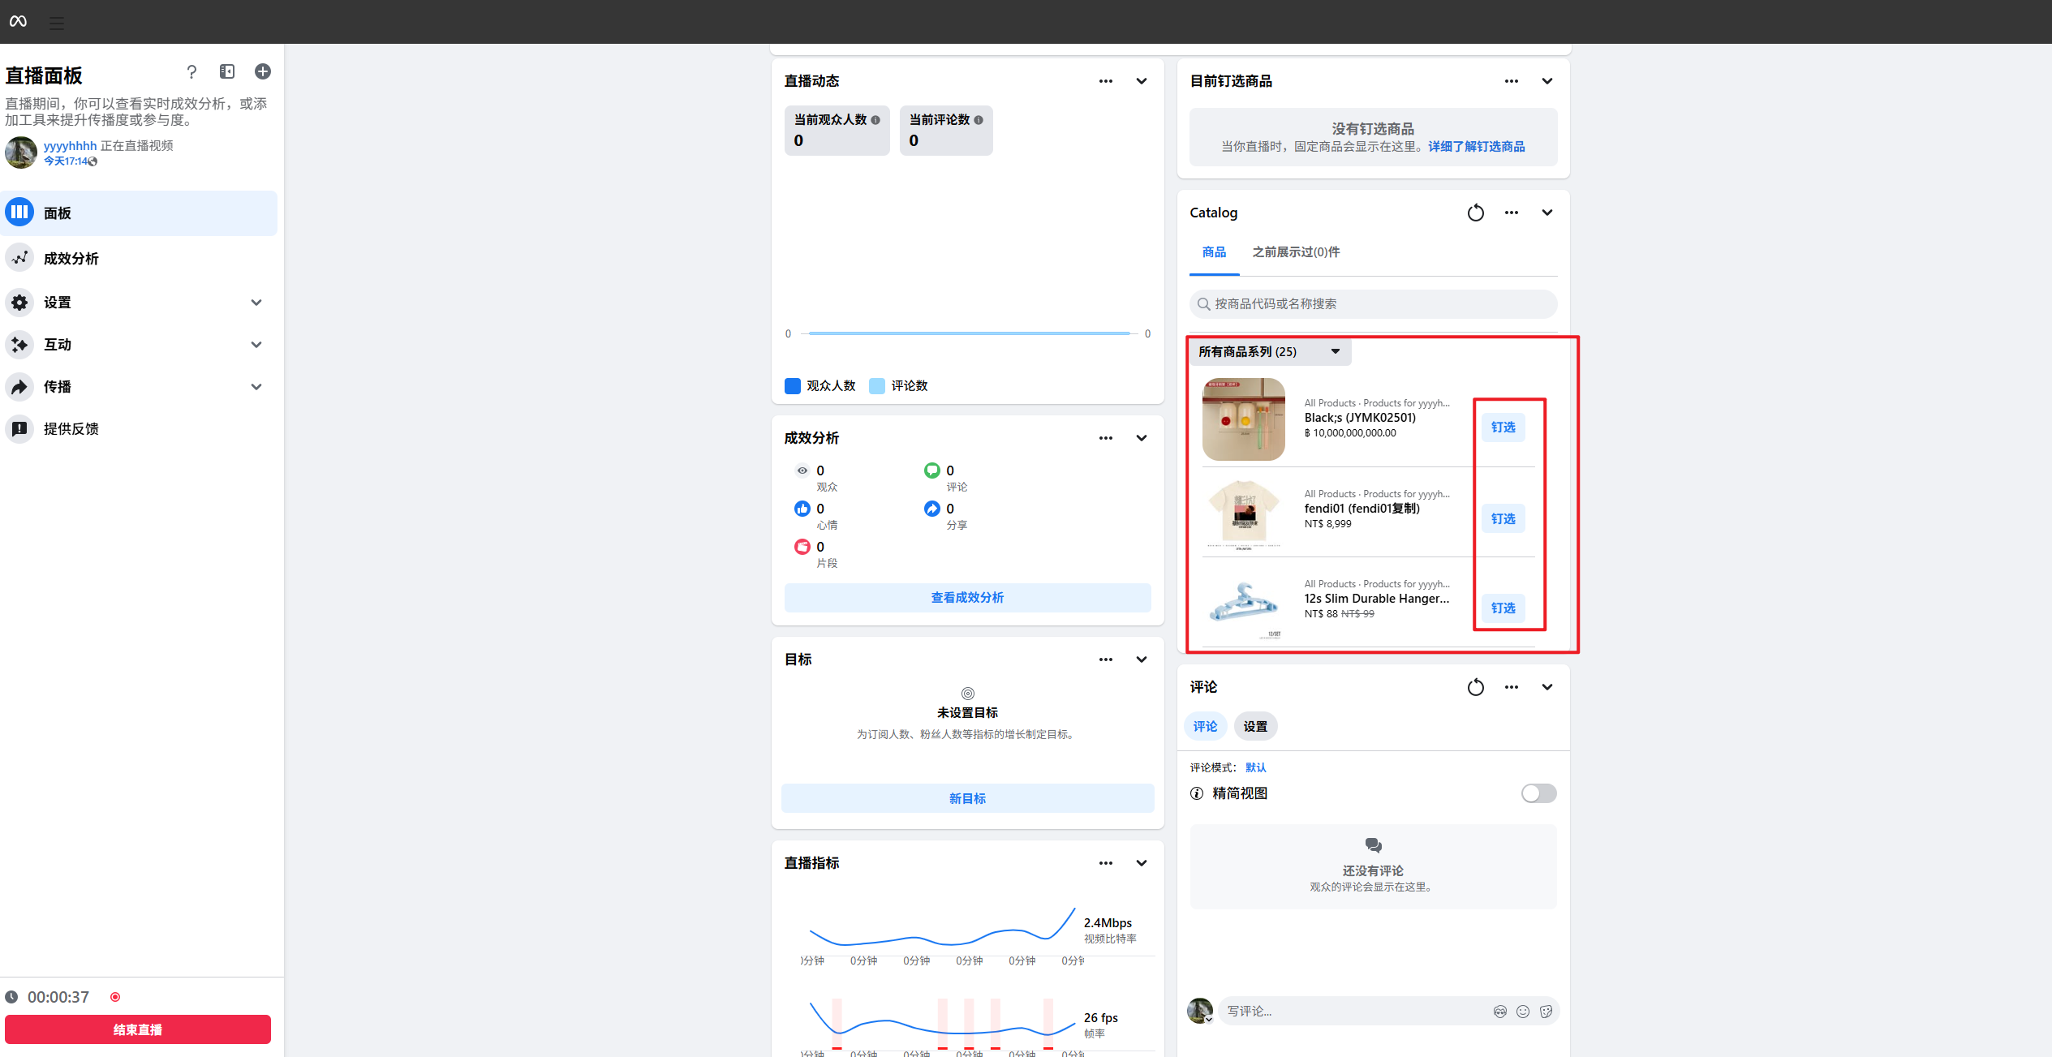This screenshot has height=1057, width=2052.
Task: Refresh the comments panel
Action: pyautogui.click(x=1475, y=687)
